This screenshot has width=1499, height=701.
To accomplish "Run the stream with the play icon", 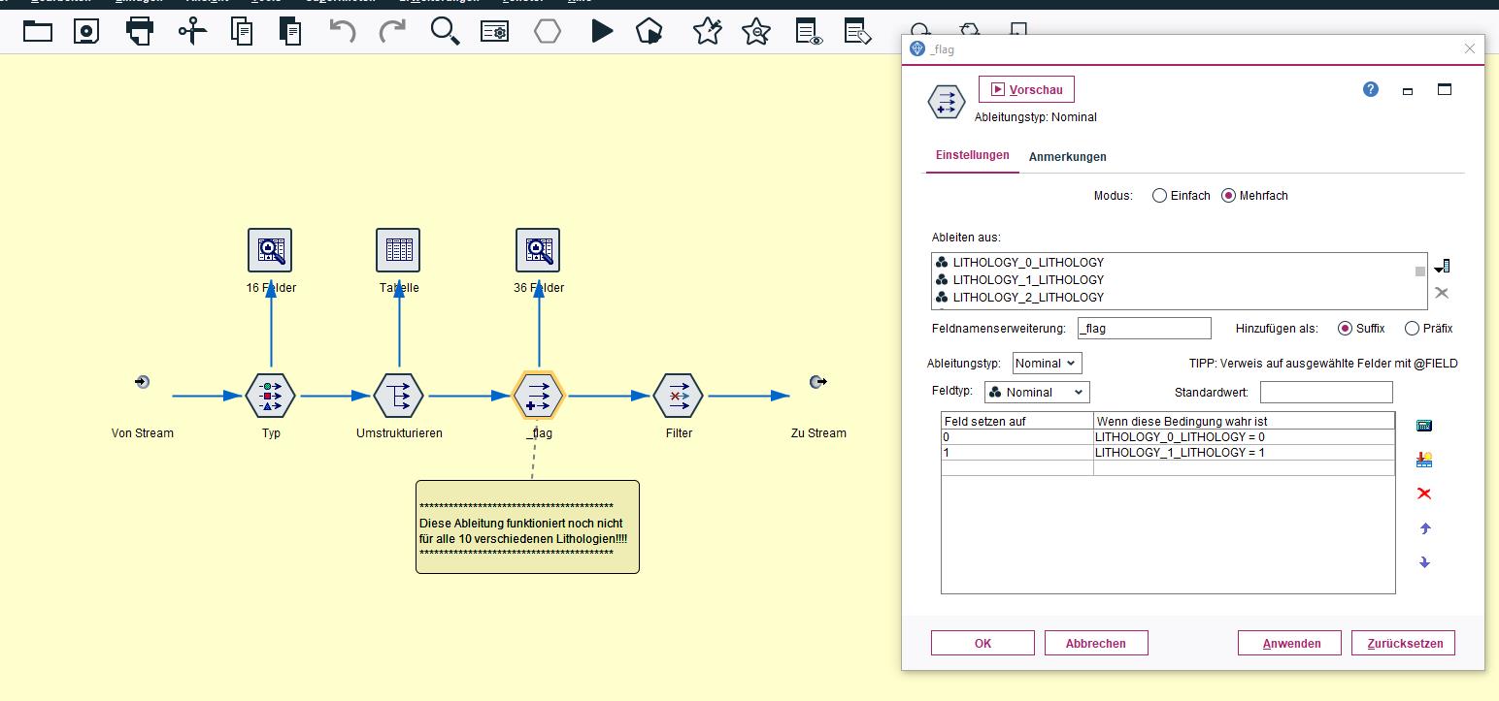I will coord(602,31).
